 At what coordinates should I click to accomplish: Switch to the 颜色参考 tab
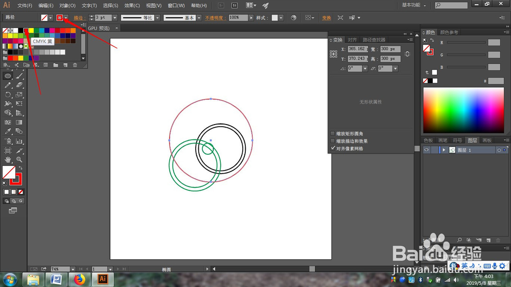[x=449, y=32]
